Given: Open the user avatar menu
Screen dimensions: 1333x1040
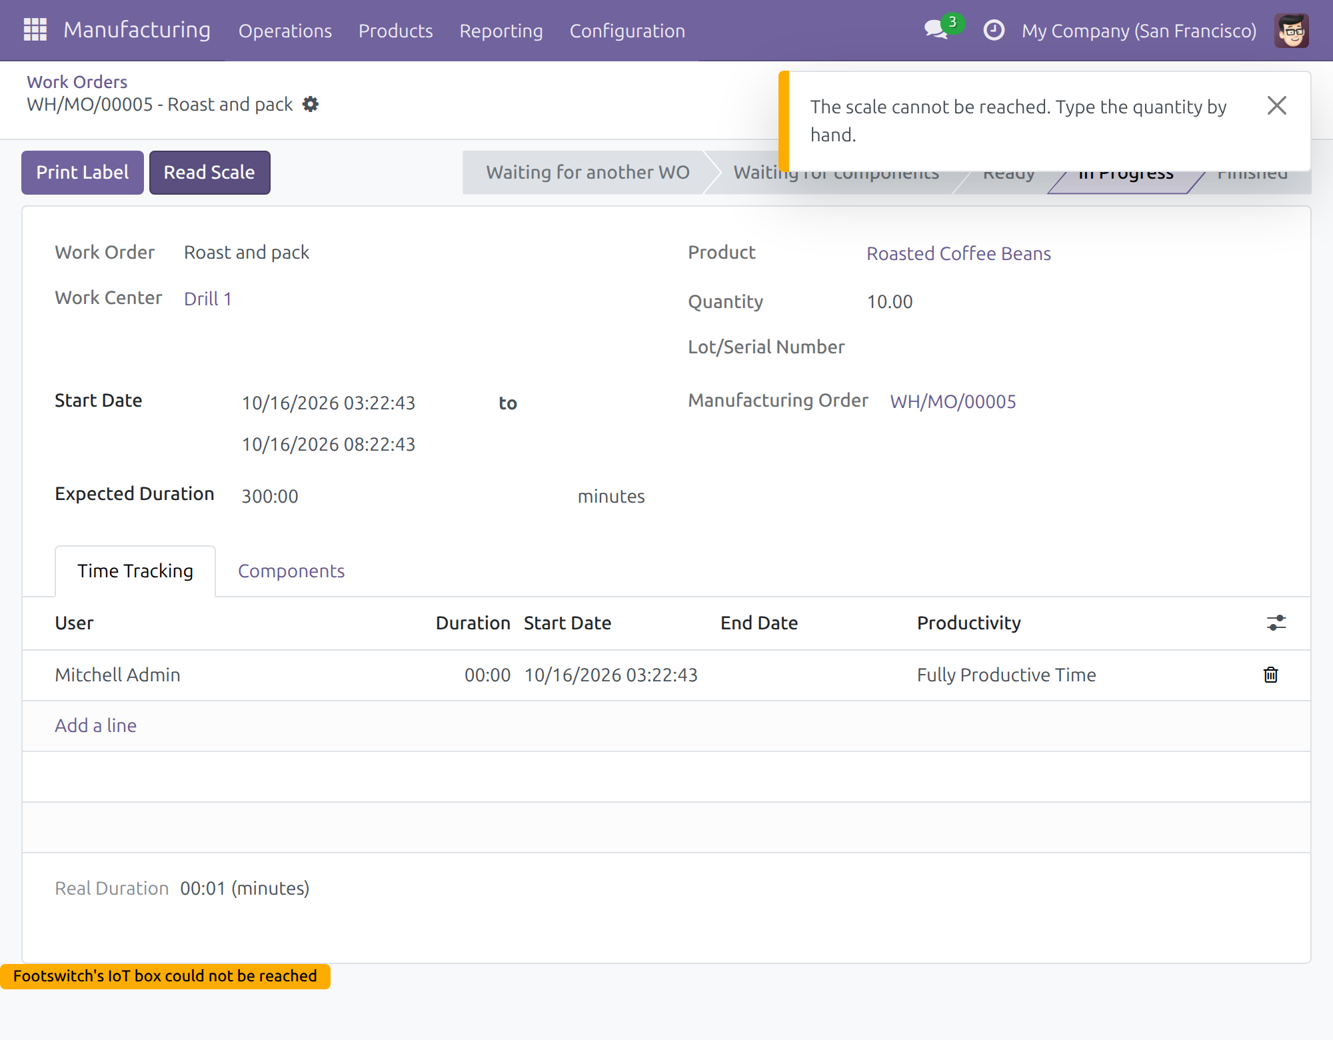Looking at the screenshot, I should (x=1291, y=31).
